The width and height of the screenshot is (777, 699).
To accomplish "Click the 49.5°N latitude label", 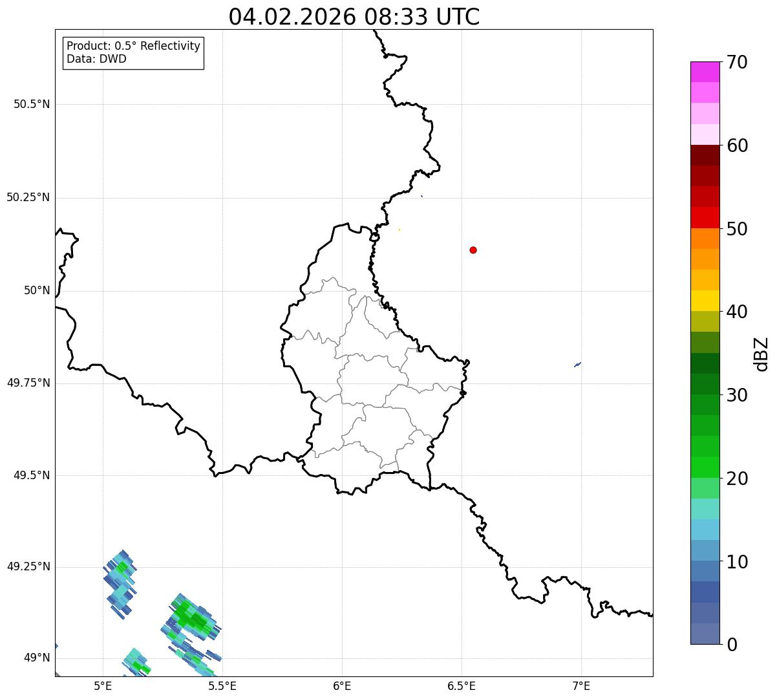I will pos(32,475).
